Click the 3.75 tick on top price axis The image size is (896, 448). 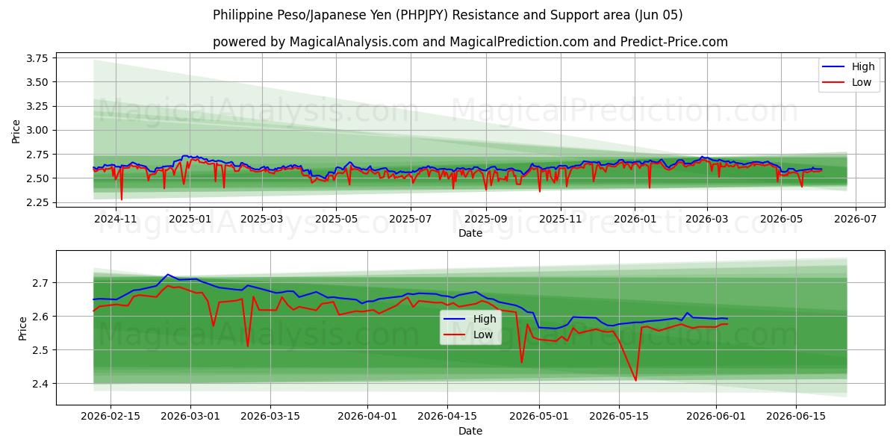pyautogui.click(x=37, y=58)
